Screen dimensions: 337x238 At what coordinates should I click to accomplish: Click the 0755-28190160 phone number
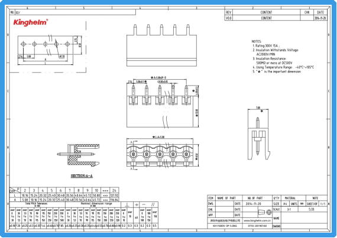click(257, 226)
